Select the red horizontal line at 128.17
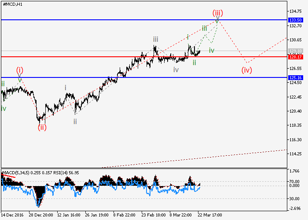Image resolution: width=308 pixels, height=220 pixels. click(x=144, y=57)
